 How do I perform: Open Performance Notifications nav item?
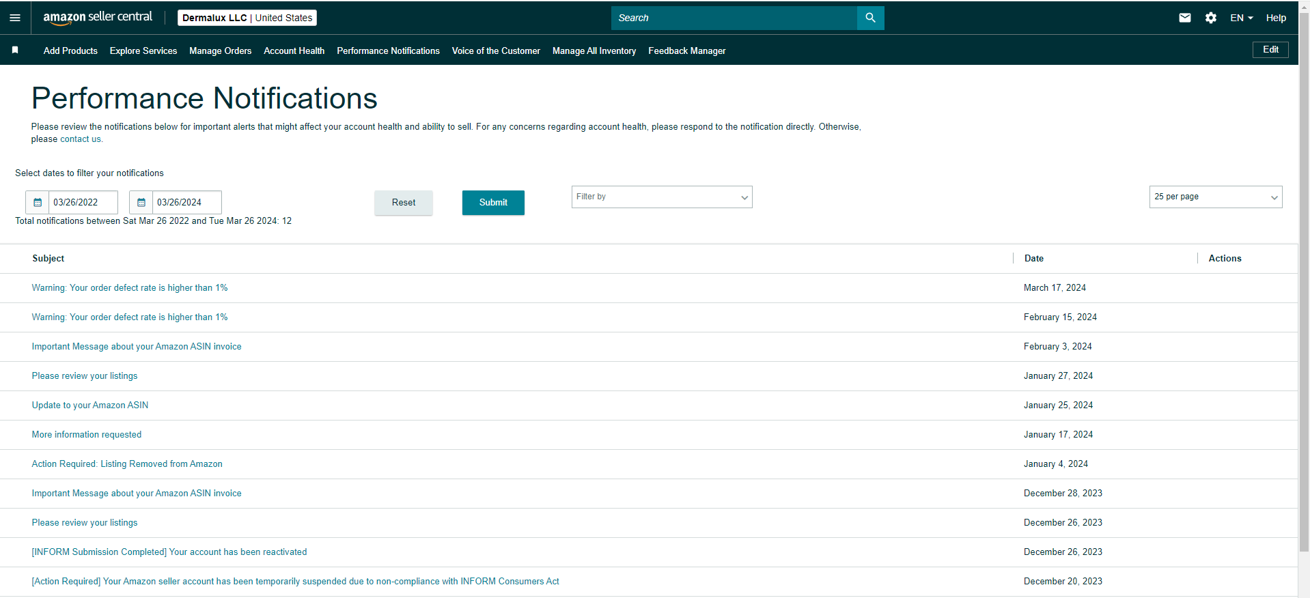[x=389, y=51]
